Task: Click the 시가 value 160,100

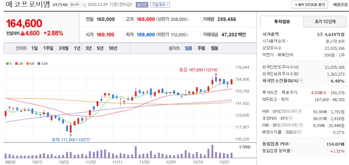Action: coord(105,35)
